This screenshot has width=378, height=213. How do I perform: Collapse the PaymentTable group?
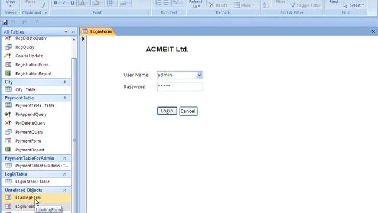[x=64, y=98]
